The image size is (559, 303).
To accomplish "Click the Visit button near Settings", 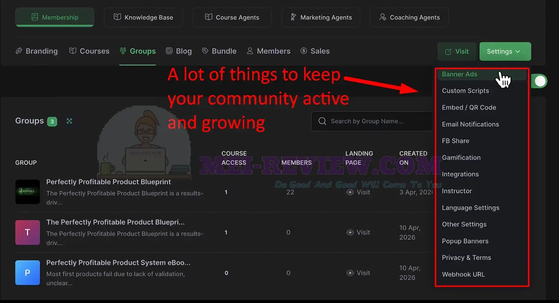I will 457,52.
